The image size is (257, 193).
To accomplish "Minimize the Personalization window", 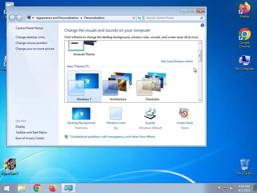I will [184, 11].
